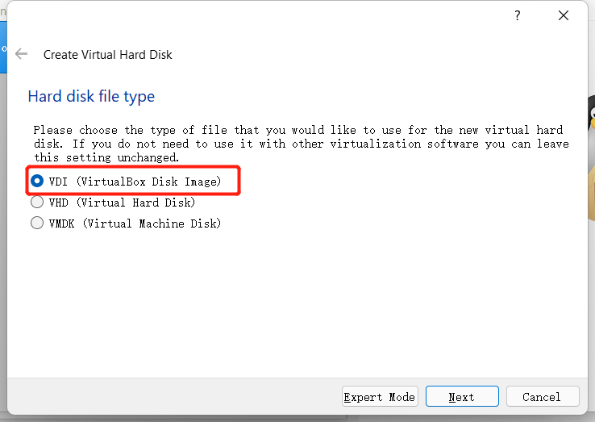Close the Create Virtual Hard Disk dialog
Image resolution: width=595 pixels, height=422 pixels.
tap(564, 16)
